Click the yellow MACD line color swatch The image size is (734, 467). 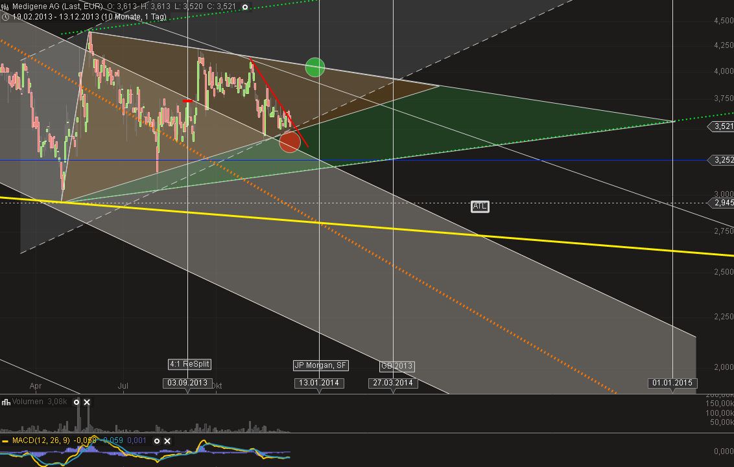coord(5,441)
